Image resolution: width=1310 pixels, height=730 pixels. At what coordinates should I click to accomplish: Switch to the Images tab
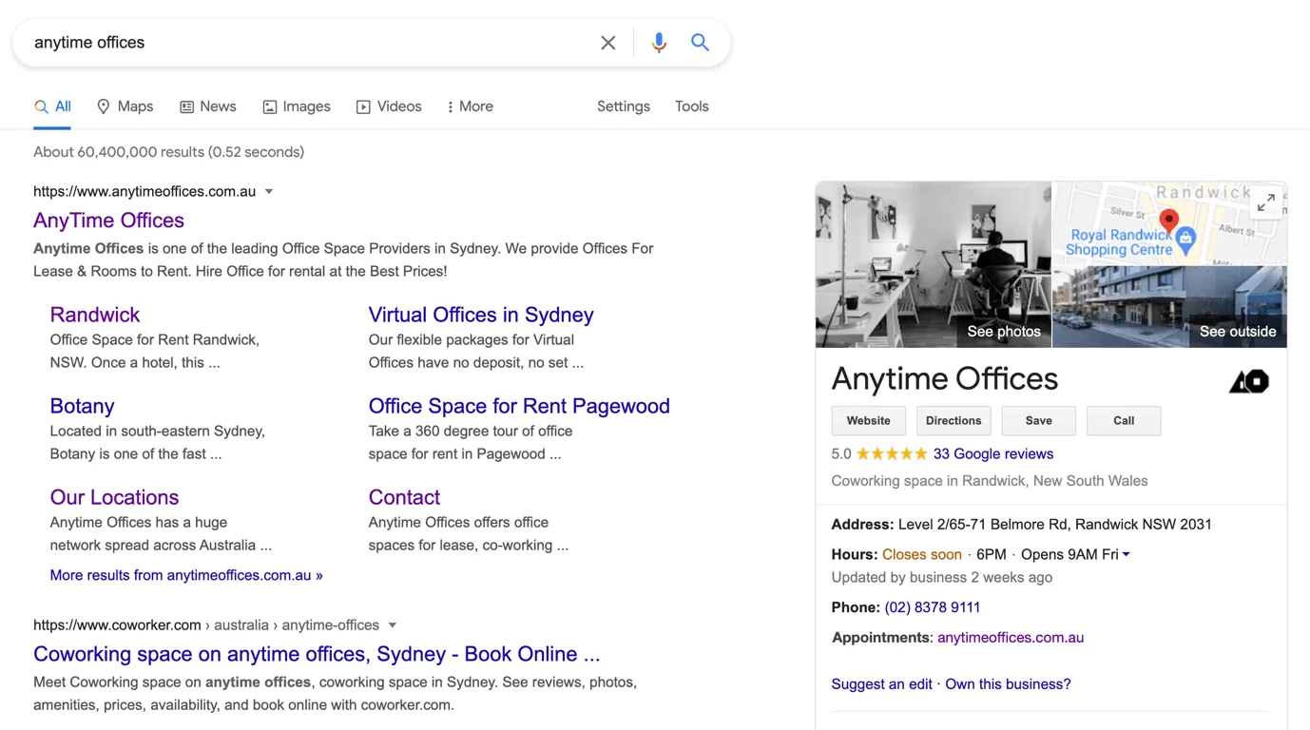pos(297,106)
